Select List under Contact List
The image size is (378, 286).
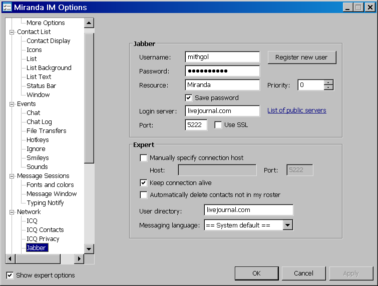click(x=32, y=58)
